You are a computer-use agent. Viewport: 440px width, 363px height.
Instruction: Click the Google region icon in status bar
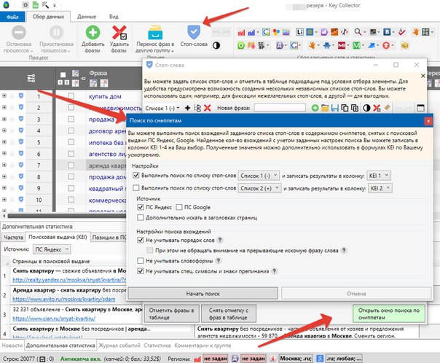[x=320, y=359]
